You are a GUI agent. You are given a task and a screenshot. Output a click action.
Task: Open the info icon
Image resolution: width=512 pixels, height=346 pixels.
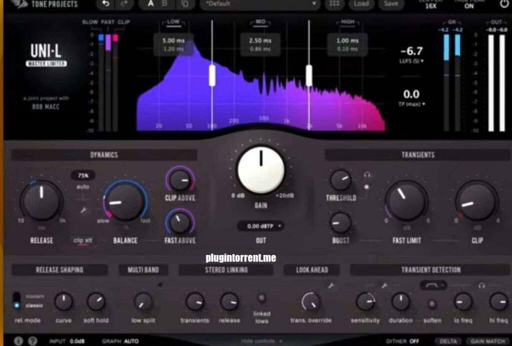pyautogui.click(x=18, y=341)
